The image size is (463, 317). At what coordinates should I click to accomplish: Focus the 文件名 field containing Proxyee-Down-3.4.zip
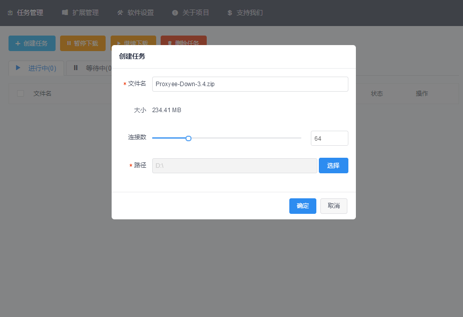(x=250, y=84)
